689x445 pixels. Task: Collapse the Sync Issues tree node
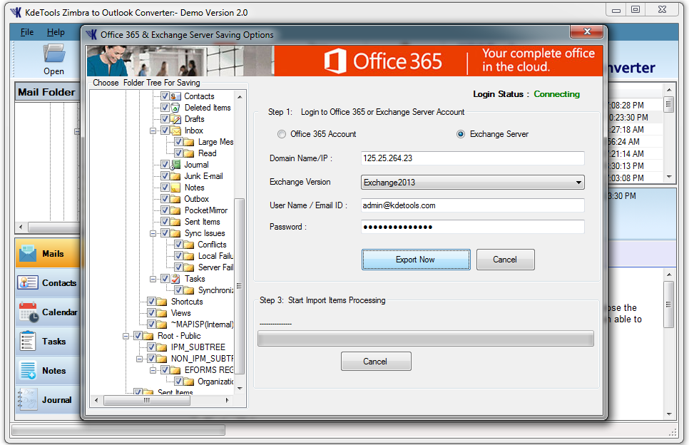coord(153,233)
